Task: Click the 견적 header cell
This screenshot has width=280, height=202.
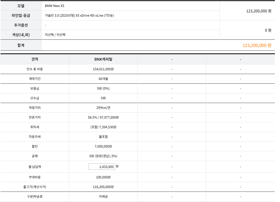Action: click(35, 59)
